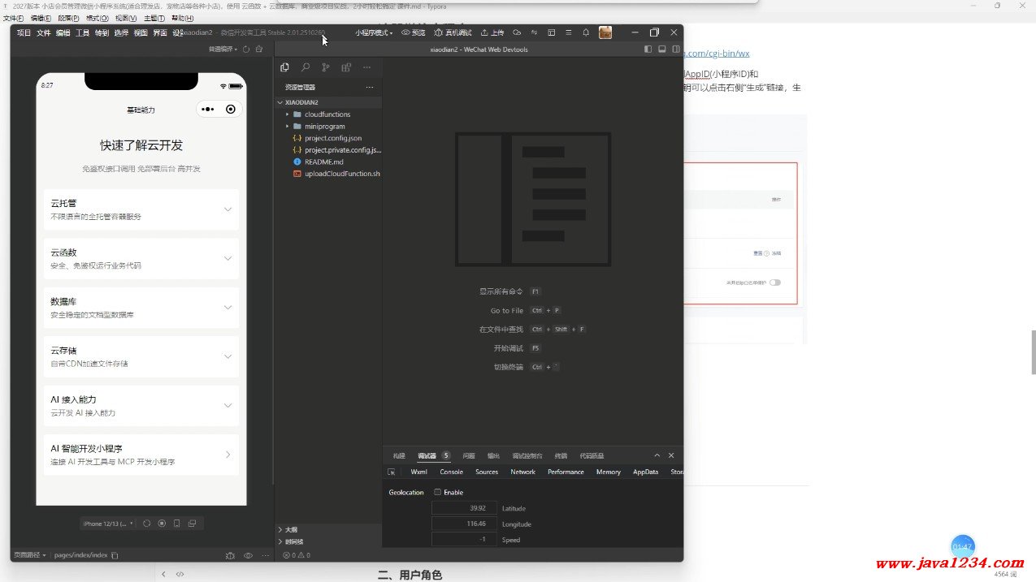Click the notification bell icon in toolbar

pos(586,32)
